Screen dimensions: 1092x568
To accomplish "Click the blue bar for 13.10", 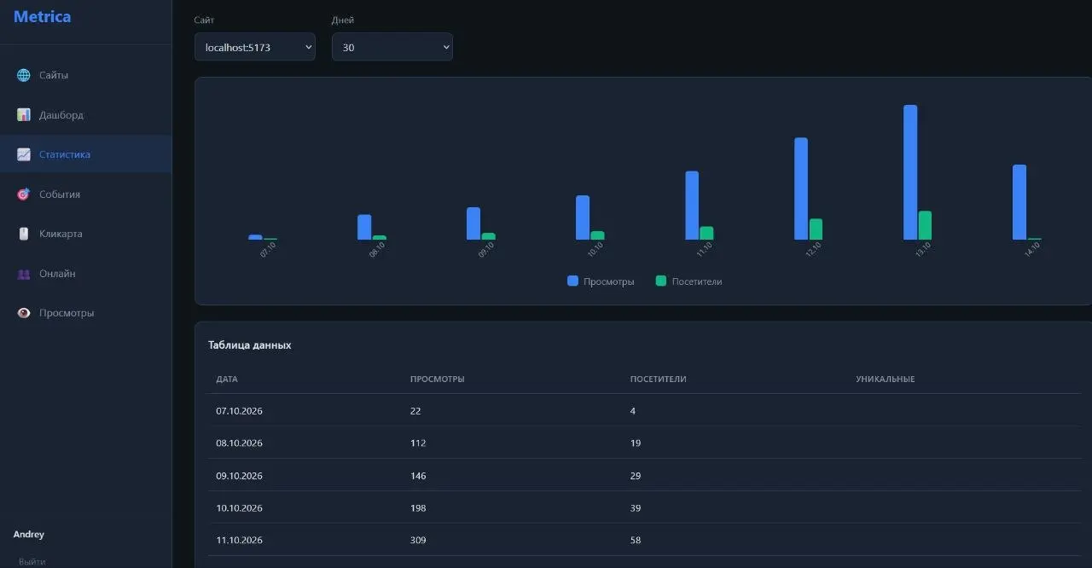I will pos(910,172).
